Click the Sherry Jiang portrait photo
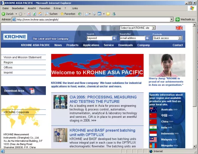Viewport: 198px width, 154px height. [x=167, y=65]
